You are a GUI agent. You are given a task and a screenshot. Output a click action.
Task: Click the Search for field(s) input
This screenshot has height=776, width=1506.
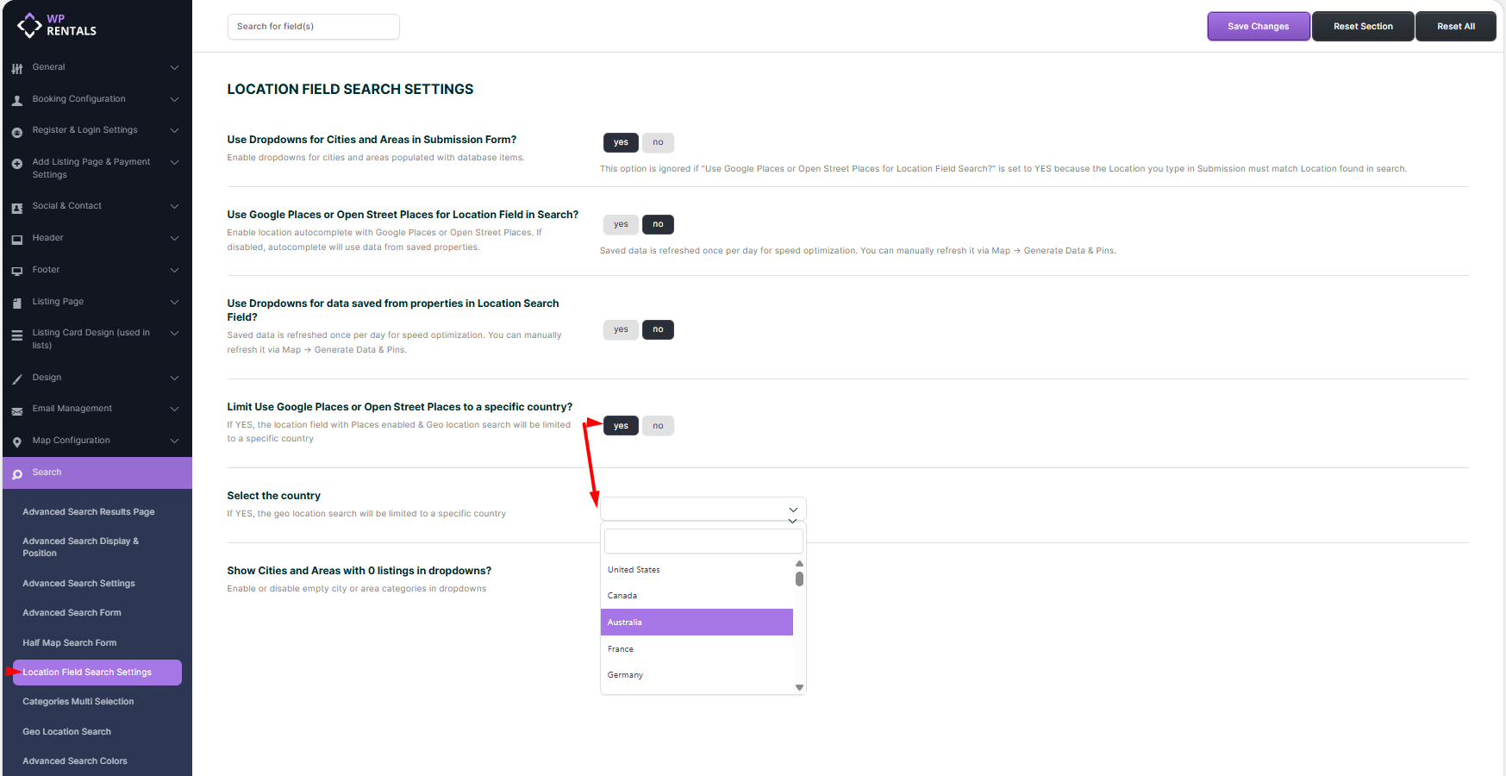tap(313, 27)
